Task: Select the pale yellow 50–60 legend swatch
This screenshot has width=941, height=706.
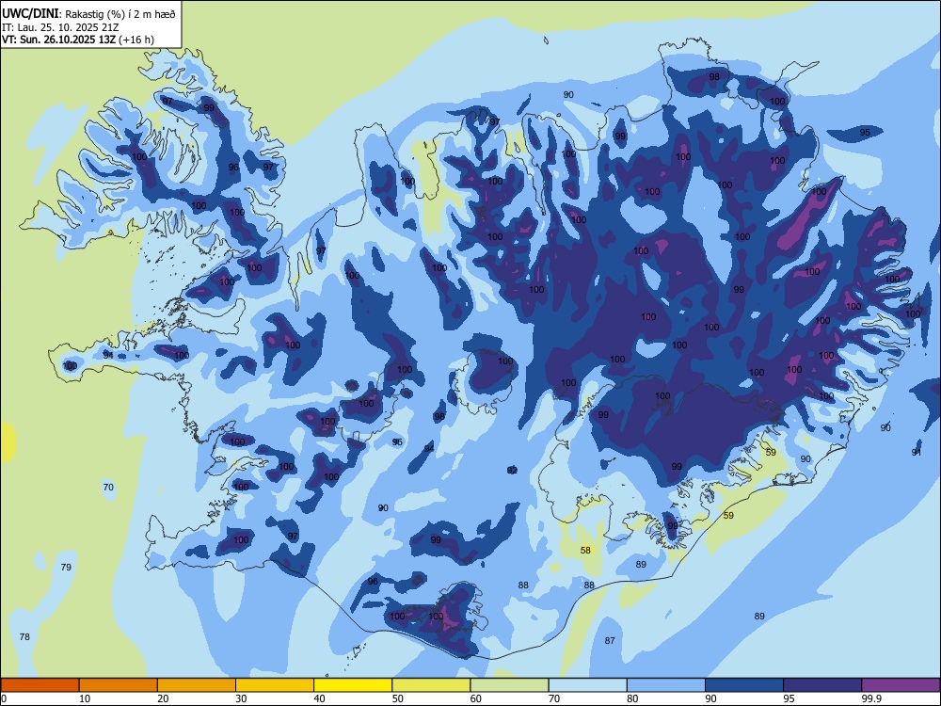Action: pyautogui.click(x=431, y=685)
